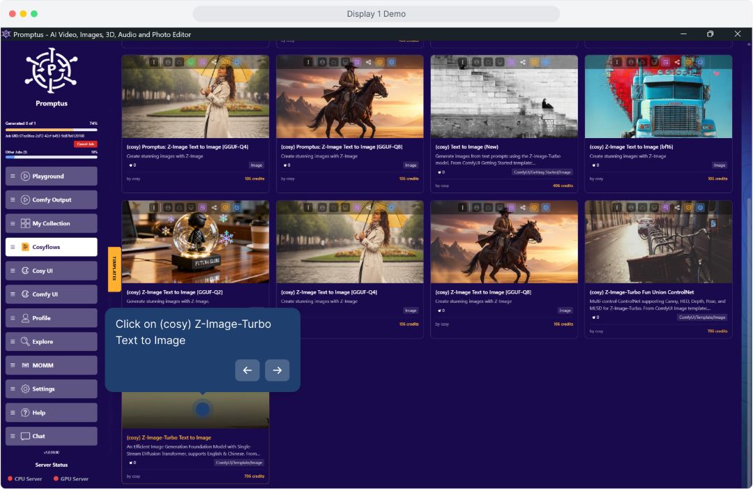Favorite the Z-Image truck card with the heart
The height and width of the screenshot is (489, 753).
(x=717, y=73)
